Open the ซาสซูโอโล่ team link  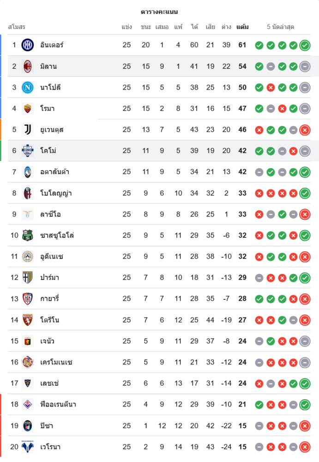[x=57, y=236]
